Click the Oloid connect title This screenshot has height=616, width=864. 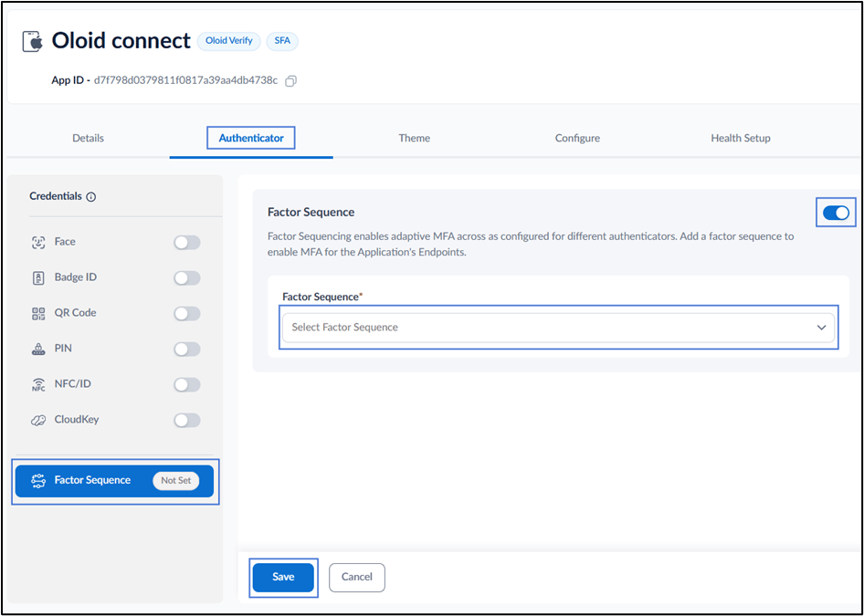point(121,41)
